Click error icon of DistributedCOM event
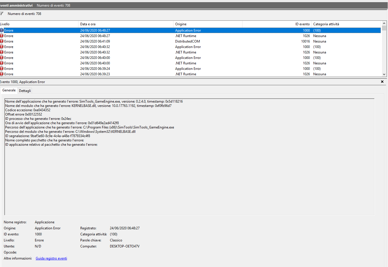 coord(2,41)
